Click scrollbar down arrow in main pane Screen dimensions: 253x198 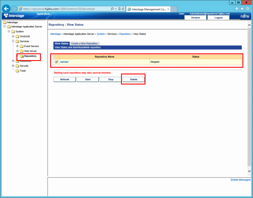249,171
